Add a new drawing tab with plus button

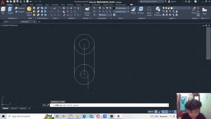[x=39, y=21]
